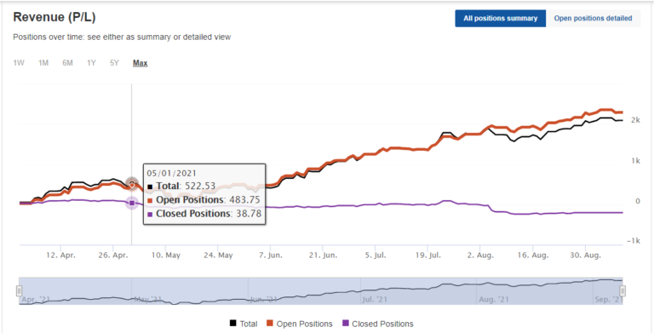Toggle Open Positions series in legend

(299, 324)
